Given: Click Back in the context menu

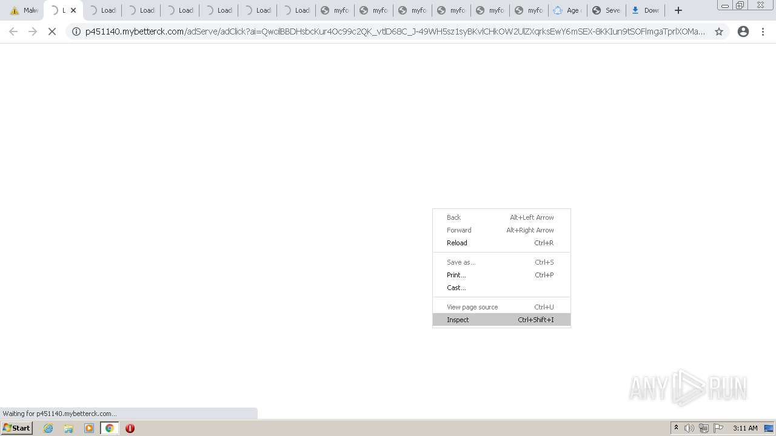Looking at the screenshot, I should pyautogui.click(x=501, y=217).
